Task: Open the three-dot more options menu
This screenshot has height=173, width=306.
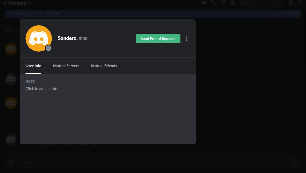Action: pyautogui.click(x=186, y=38)
